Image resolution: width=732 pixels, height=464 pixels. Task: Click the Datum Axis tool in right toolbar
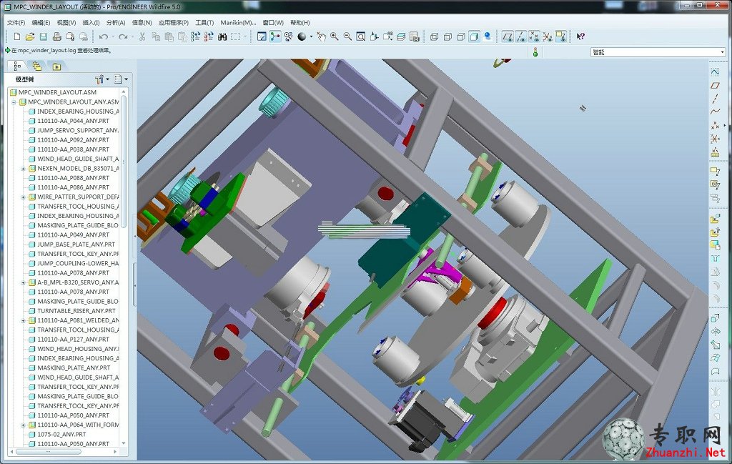715,99
